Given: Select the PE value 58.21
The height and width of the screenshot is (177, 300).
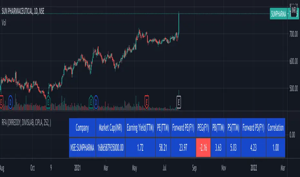Looking at the screenshot, I should pyautogui.click(x=163, y=147).
